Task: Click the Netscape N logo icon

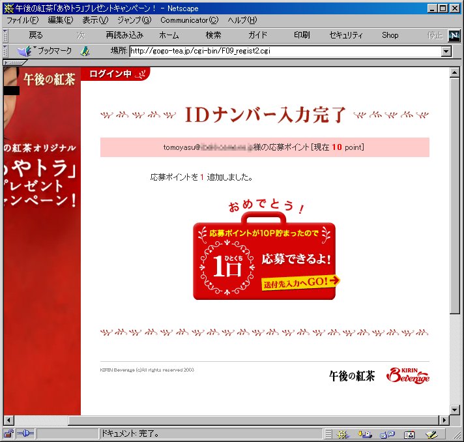Action: pyautogui.click(x=454, y=36)
